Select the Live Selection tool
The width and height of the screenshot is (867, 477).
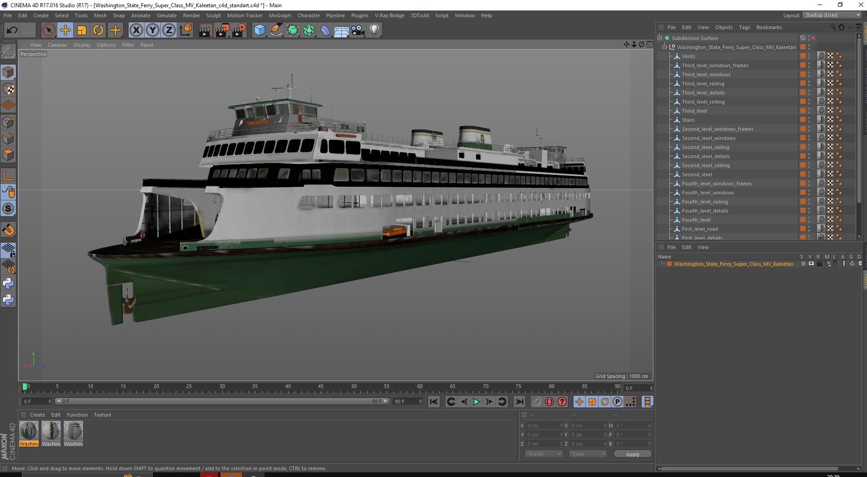49,30
